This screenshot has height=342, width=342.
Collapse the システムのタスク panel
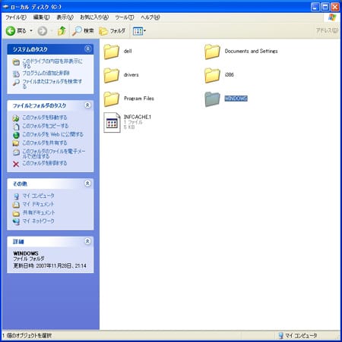pos(87,49)
